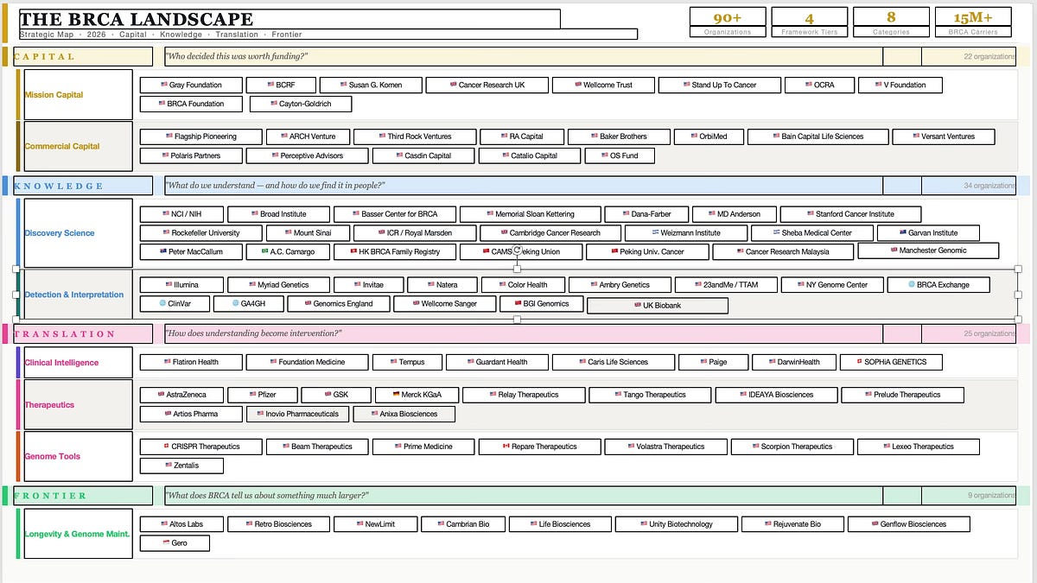1037x583 pixels.
Task: Select the Foundation Medicine box
Action: coord(307,363)
